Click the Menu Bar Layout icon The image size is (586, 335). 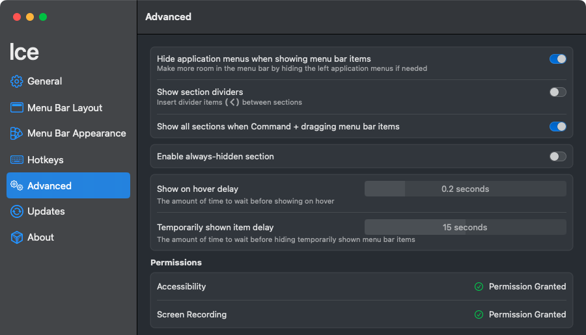[16, 107]
